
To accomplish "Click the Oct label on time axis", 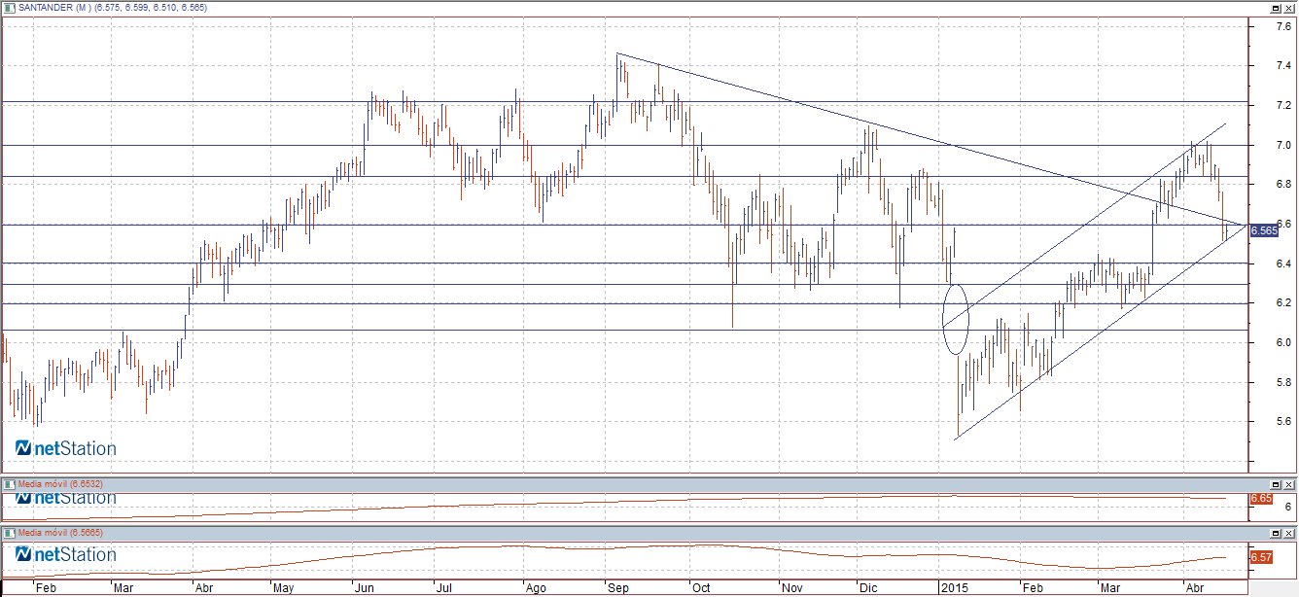I will tap(699, 588).
